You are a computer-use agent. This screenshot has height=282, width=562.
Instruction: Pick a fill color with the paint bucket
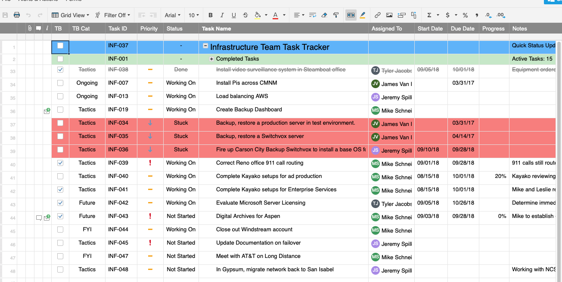pyautogui.click(x=258, y=15)
